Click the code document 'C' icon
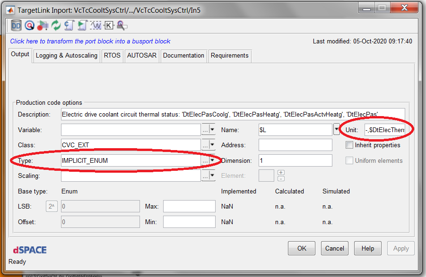Image resolution: width=426 pixels, height=277 pixels. click(70, 25)
